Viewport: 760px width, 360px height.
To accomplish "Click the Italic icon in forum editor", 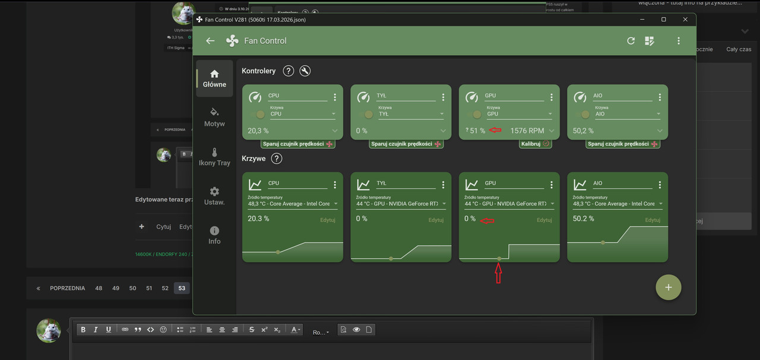I will pyautogui.click(x=96, y=330).
